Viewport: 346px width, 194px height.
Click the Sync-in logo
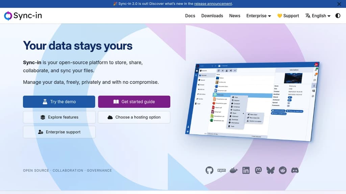point(23,15)
